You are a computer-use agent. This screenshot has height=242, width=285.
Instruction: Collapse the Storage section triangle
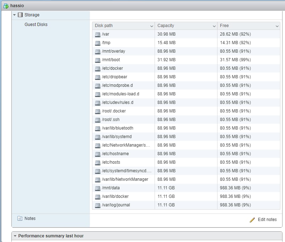tap(14, 15)
